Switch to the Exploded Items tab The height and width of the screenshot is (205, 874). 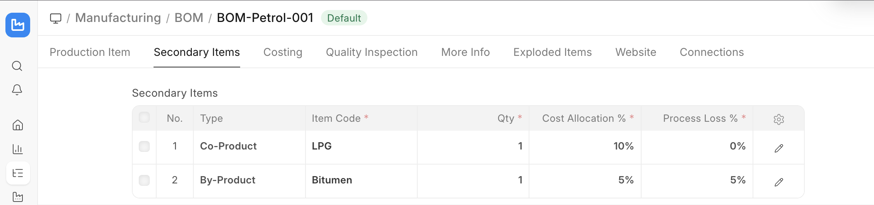(552, 52)
